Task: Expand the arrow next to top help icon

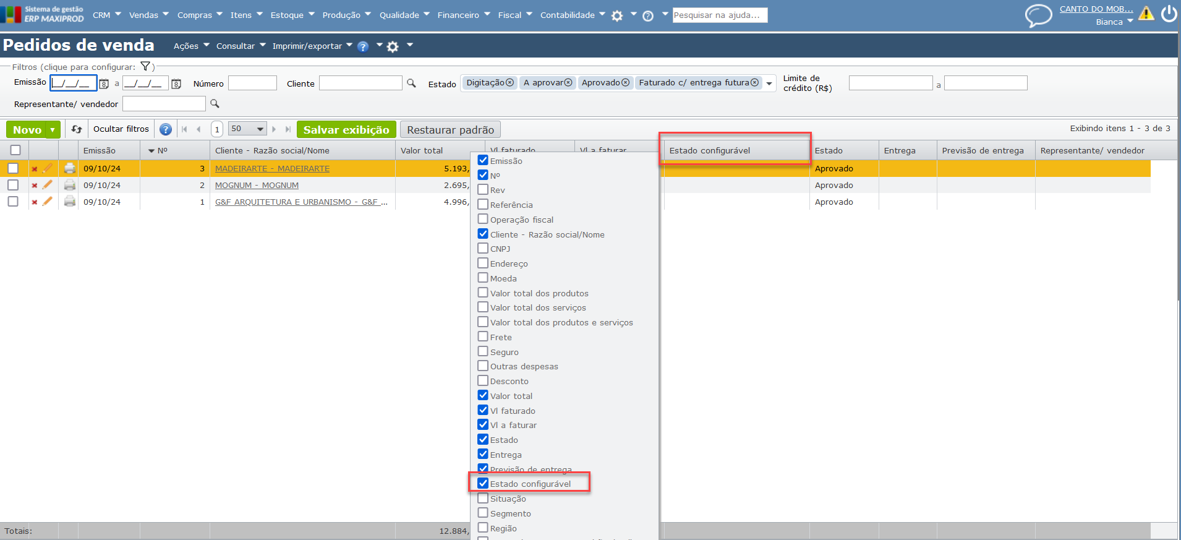Action: tap(665, 14)
